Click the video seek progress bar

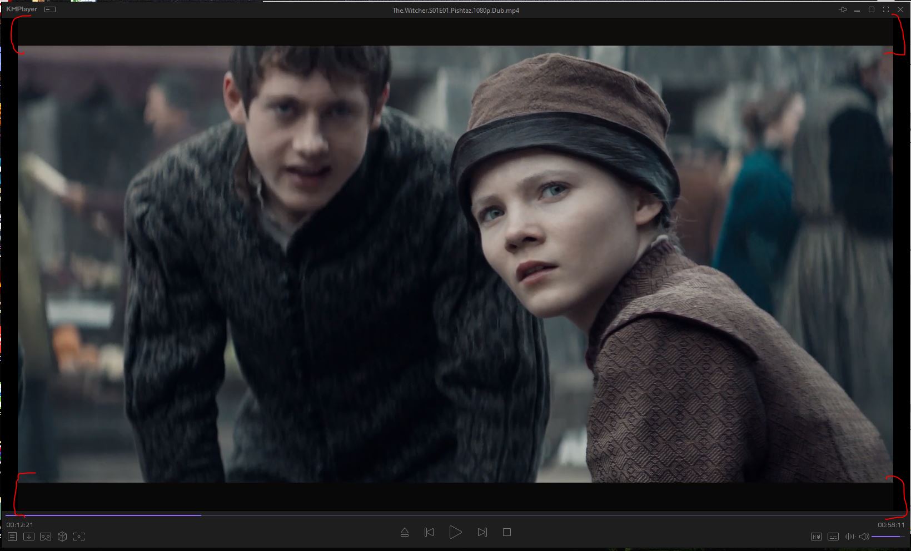click(x=445, y=515)
